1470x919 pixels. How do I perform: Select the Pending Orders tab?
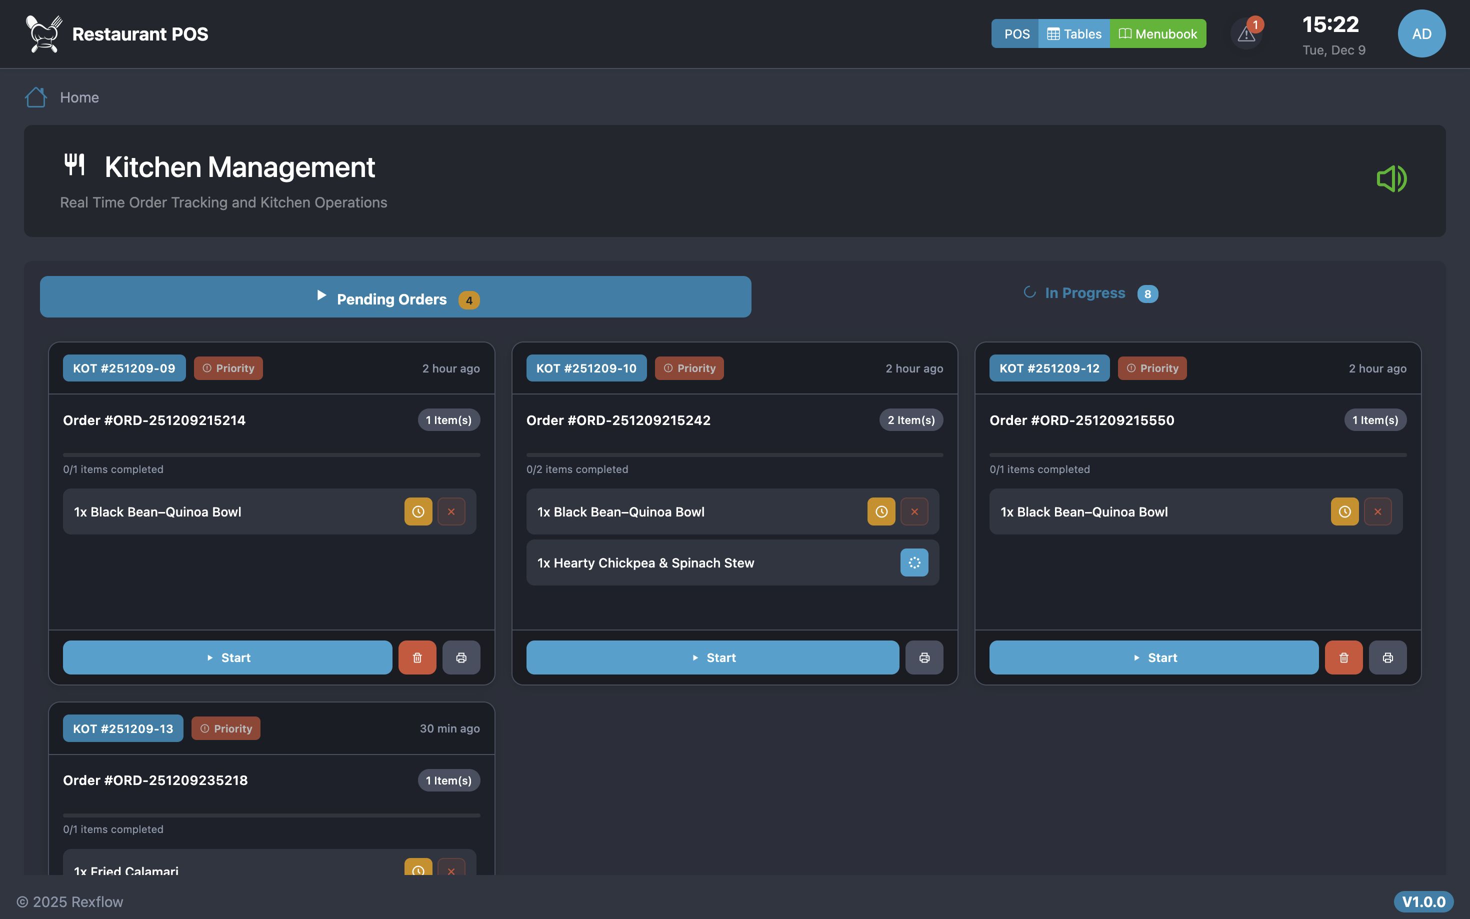tap(395, 297)
